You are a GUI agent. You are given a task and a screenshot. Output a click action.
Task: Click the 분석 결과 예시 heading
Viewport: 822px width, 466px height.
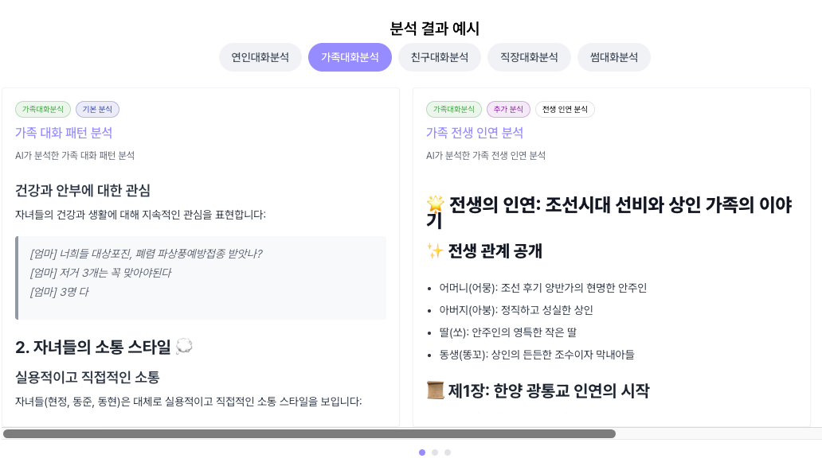(435, 29)
